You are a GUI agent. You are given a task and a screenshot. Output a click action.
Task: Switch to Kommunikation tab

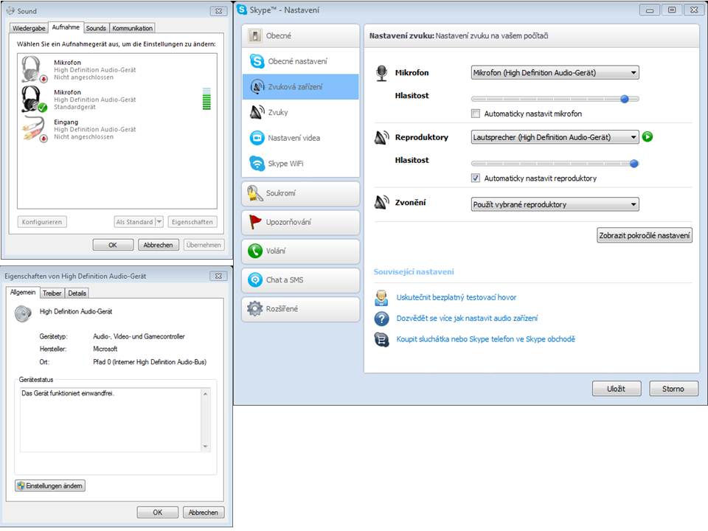tap(132, 28)
